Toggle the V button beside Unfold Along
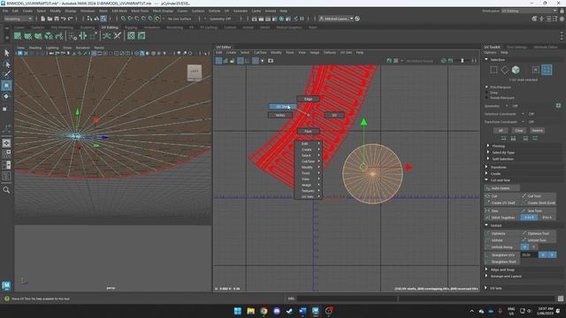The height and width of the screenshot is (318, 566). click(x=533, y=247)
